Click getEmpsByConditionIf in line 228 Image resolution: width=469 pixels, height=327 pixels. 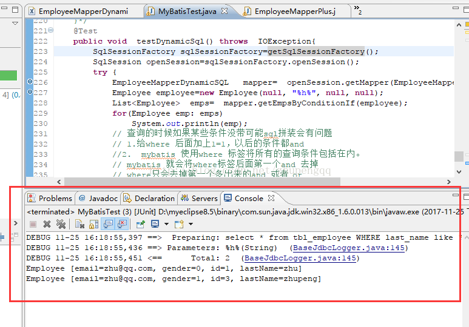(306, 103)
